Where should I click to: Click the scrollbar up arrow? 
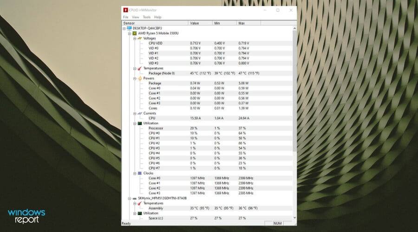pos(294,28)
